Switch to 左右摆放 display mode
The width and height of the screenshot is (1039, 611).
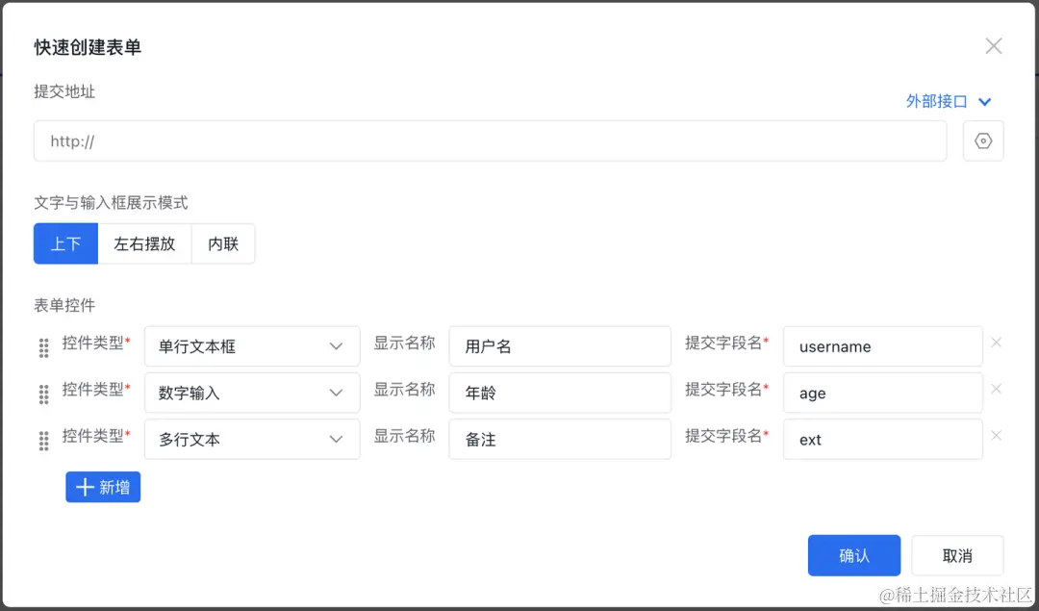145,243
